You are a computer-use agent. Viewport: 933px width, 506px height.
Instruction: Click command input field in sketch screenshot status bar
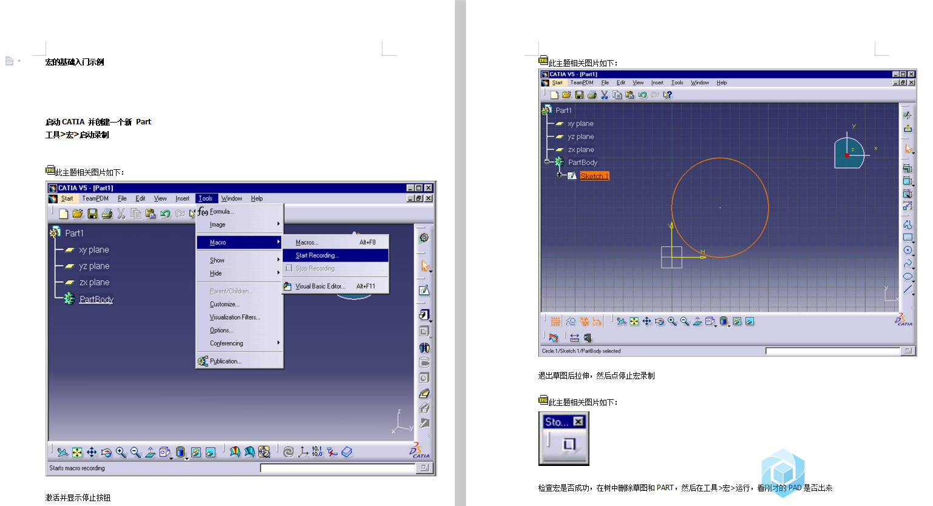(x=833, y=351)
